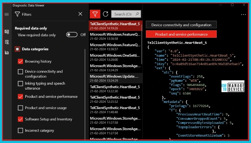
Task: Click the "privTags" value 16779264
Action: (x=201, y=106)
